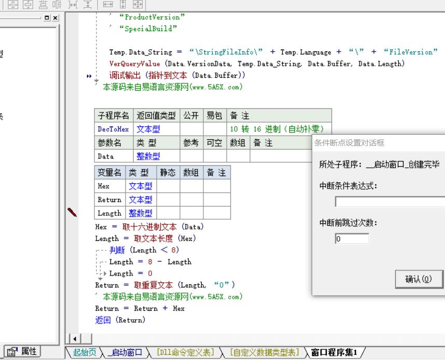Click the Temp.Data_String assignment line
This screenshot has width=445, height=360.
[273, 52]
